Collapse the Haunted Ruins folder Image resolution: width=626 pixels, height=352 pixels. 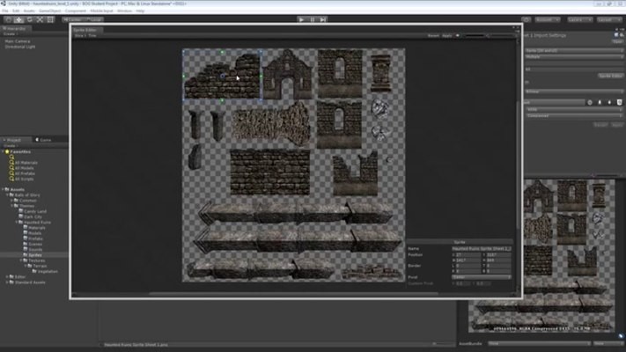point(17,223)
